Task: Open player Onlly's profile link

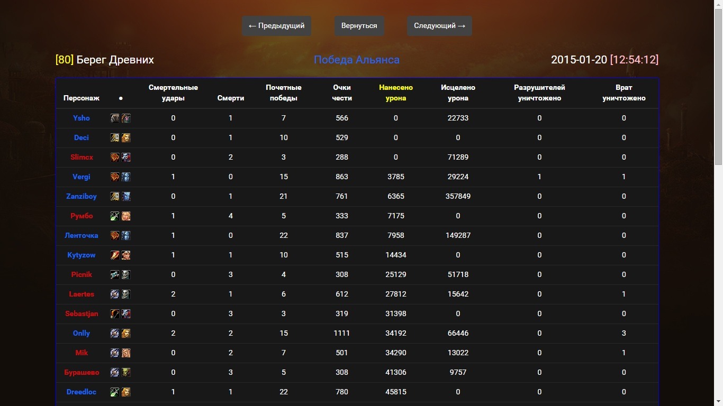Action: [x=82, y=334]
